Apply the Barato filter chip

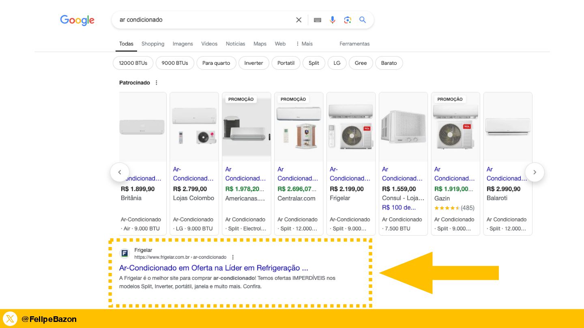389,63
